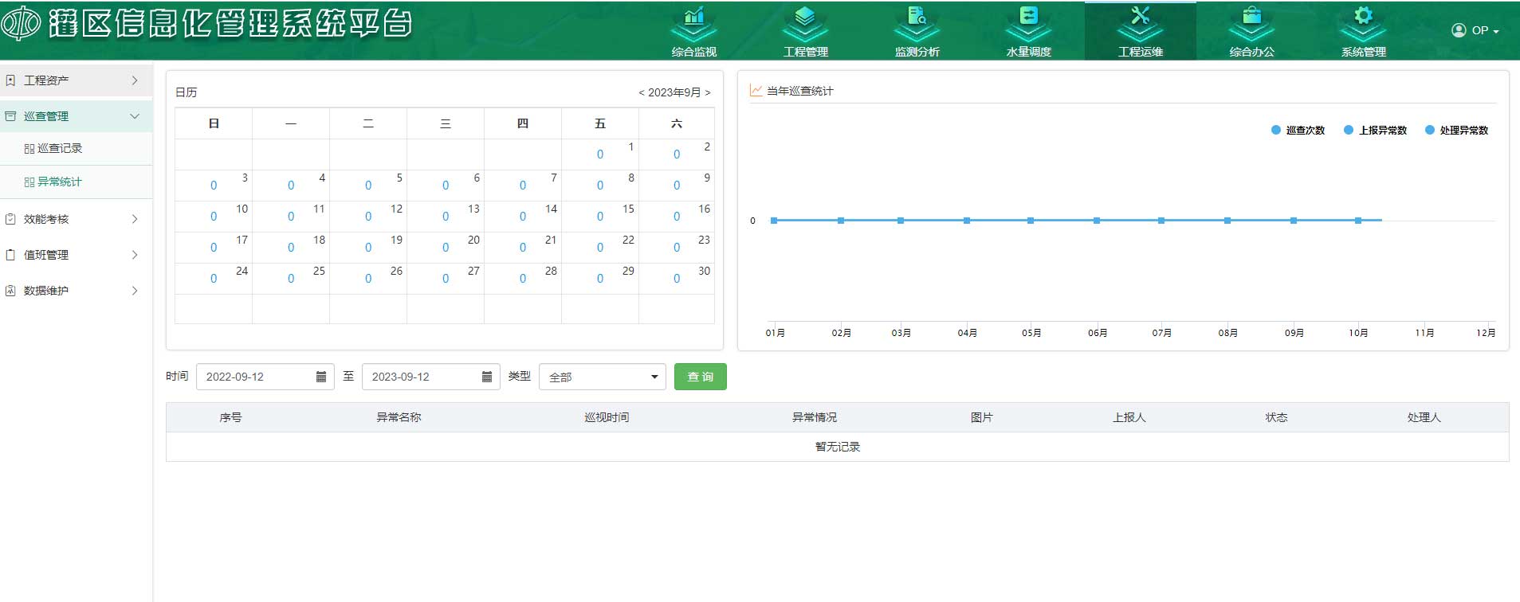Toggle 上报异常数 legend series
Image resolution: width=1520 pixels, height=602 pixels.
(1375, 130)
